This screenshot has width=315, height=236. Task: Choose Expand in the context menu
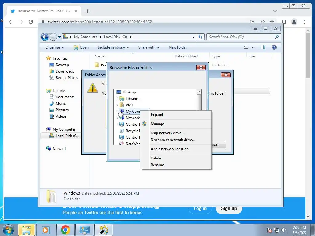tap(157, 115)
